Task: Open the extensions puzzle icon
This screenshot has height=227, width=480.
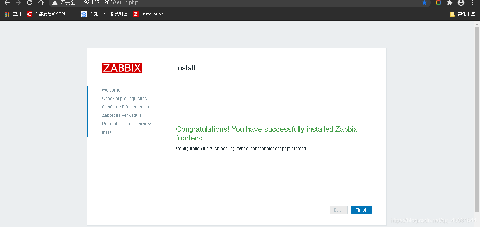Action: pyautogui.click(x=449, y=3)
